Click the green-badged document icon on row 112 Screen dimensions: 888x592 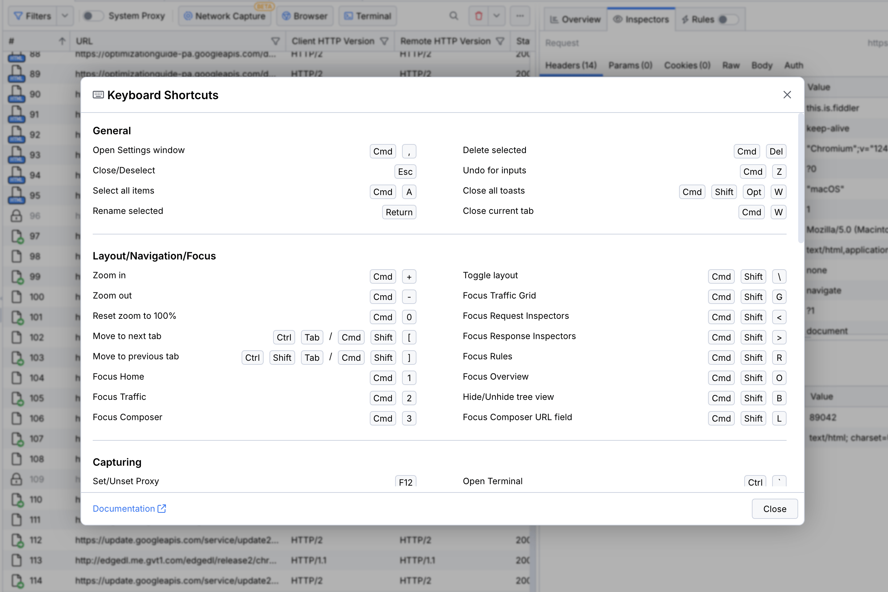coord(17,540)
